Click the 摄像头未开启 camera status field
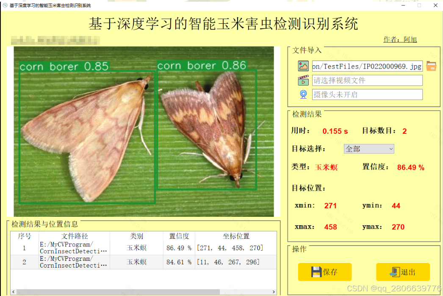This screenshot has height=296, width=443. point(367,94)
